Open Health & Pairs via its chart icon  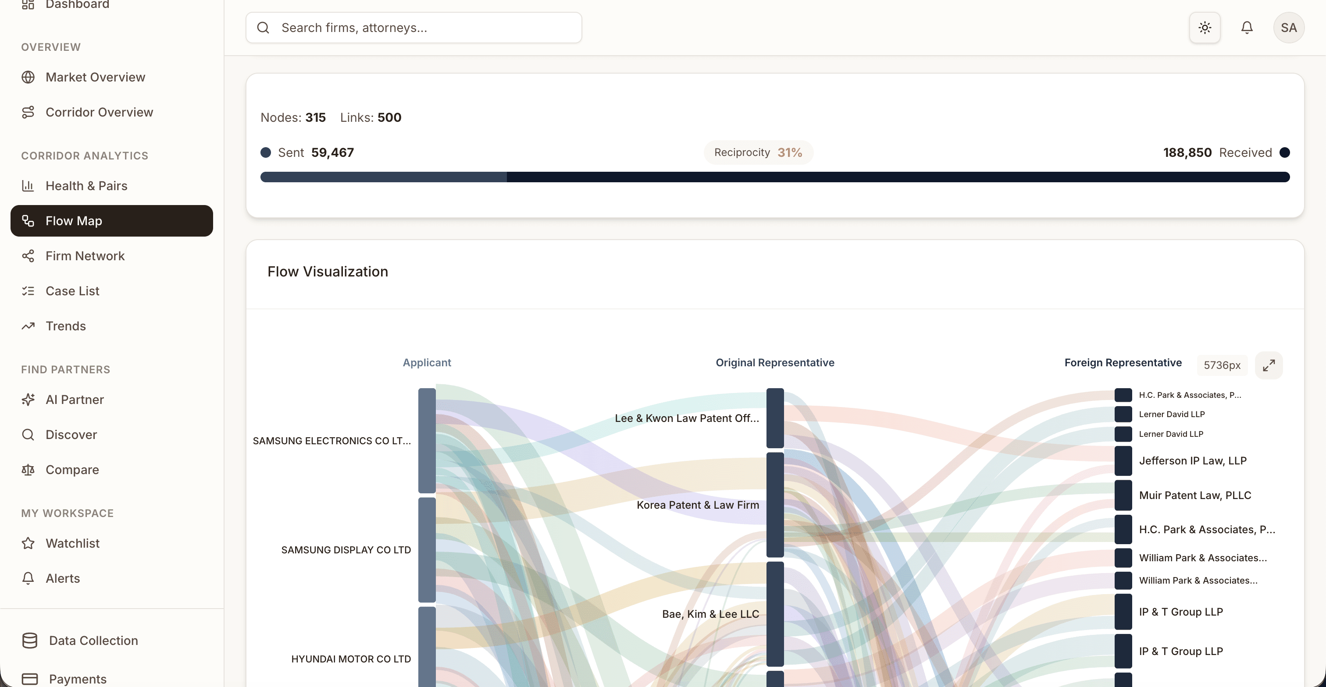29,186
